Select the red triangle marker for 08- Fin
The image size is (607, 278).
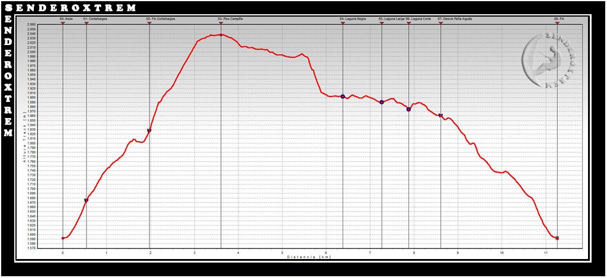click(x=557, y=23)
